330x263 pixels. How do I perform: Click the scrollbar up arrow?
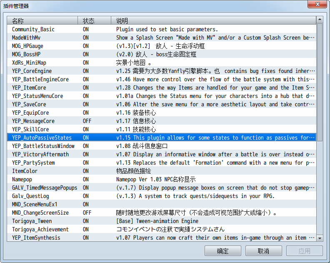(320, 20)
